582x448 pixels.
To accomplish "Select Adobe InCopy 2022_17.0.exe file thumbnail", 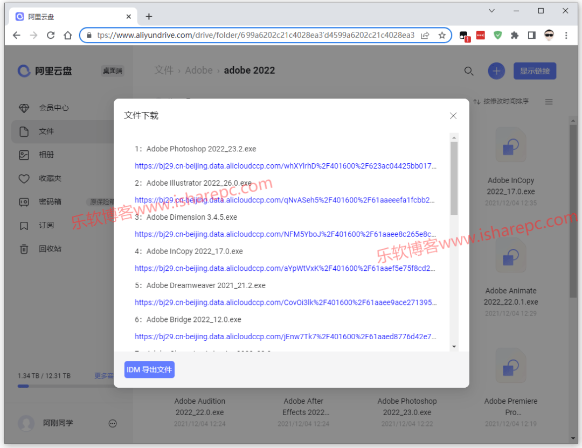I will [511, 145].
